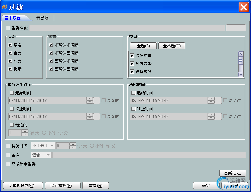Click the 全不选(O) button

[172, 46]
